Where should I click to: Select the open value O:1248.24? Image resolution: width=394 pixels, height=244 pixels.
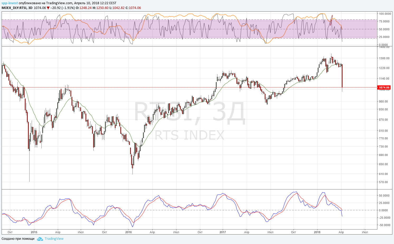(x=84, y=8)
